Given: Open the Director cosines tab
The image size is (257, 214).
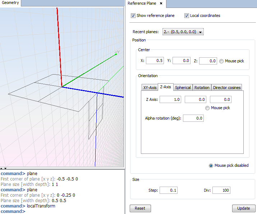Looking at the screenshot, I should [x=227, y=88].
